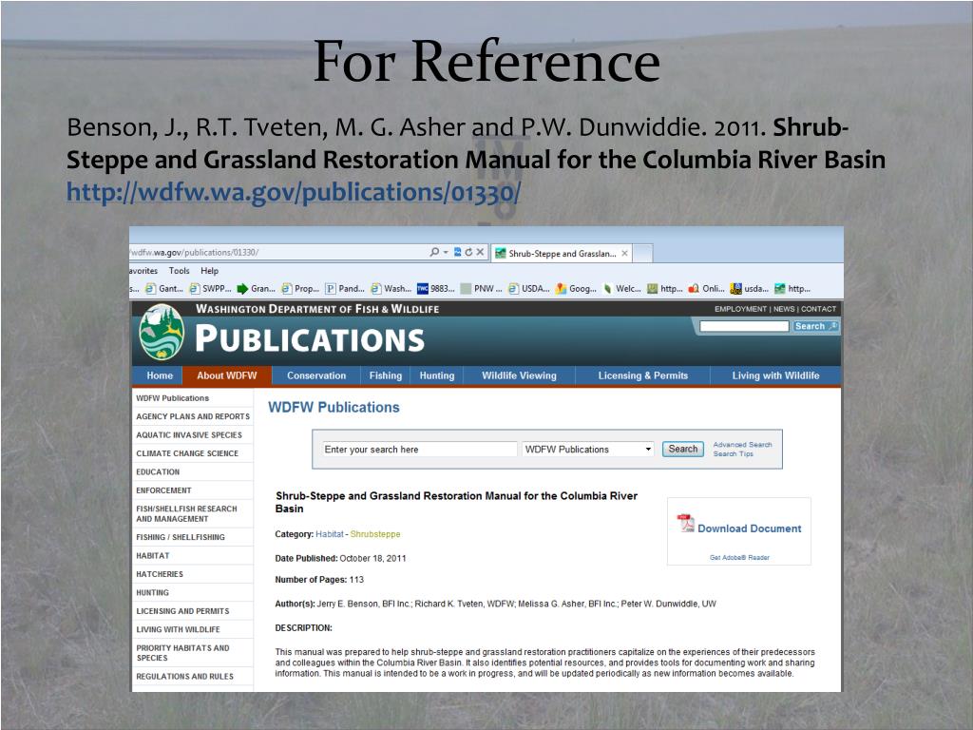Click the stop loading X icon

coord(480,252)
